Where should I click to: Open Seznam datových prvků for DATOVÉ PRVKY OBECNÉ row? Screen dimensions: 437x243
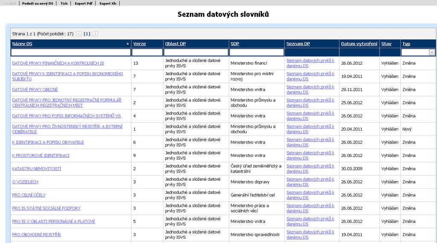pos(310,90)
